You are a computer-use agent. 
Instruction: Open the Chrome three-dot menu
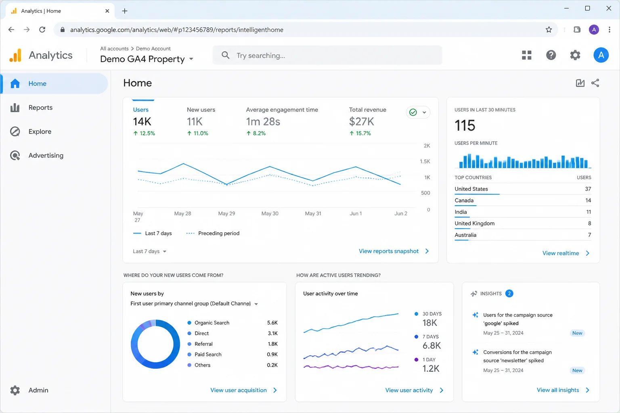pyautogui.click(x=610, y=29)
